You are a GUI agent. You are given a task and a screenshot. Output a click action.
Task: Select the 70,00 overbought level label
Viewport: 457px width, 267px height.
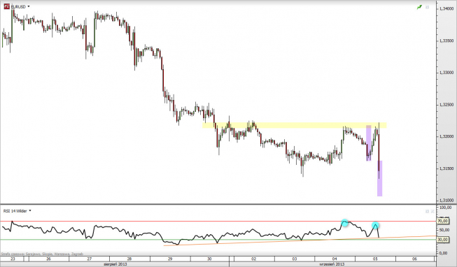pos(442,221)
